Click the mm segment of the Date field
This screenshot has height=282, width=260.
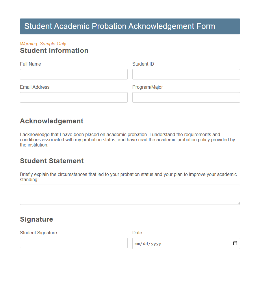click(x=137, y=243)
